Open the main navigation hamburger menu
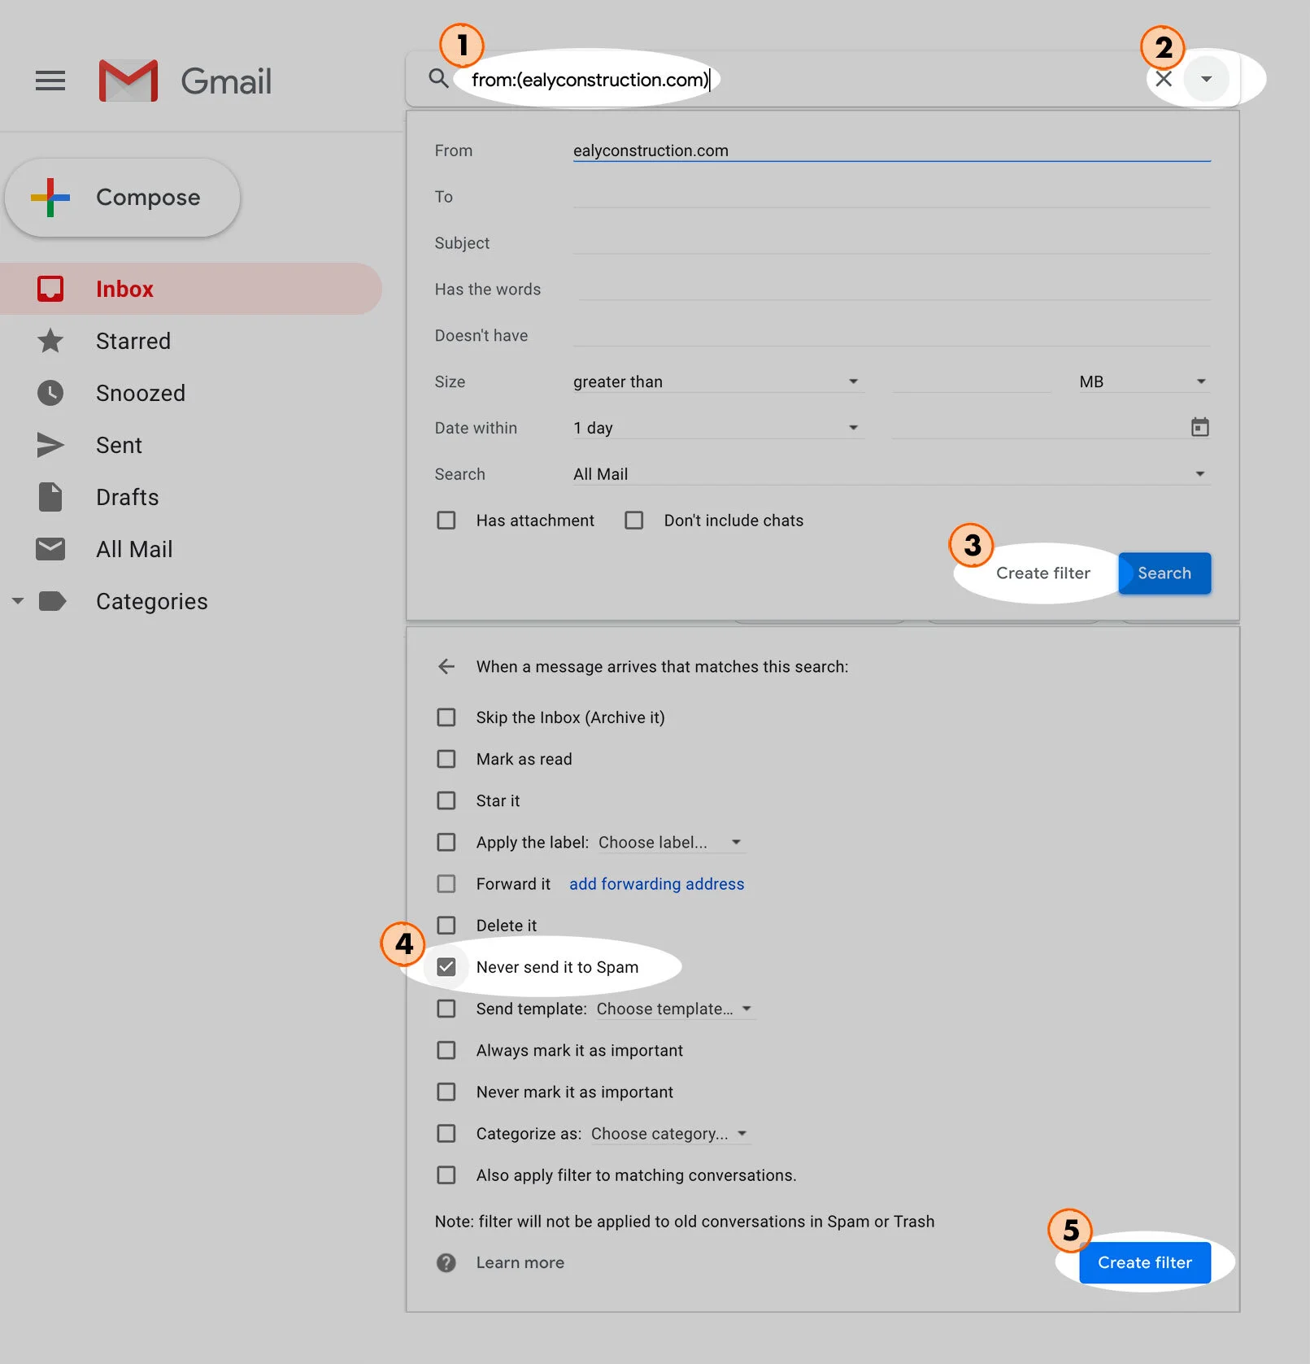 click(50, 81)
